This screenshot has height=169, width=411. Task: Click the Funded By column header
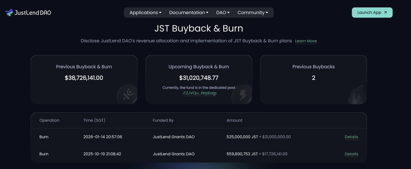coord(163,121)
